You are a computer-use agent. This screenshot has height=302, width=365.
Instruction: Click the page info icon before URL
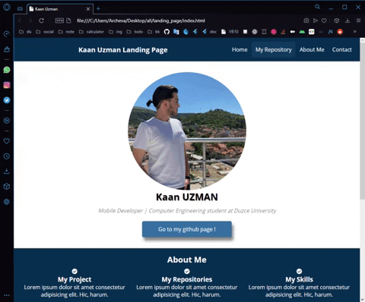click(68, 20)
